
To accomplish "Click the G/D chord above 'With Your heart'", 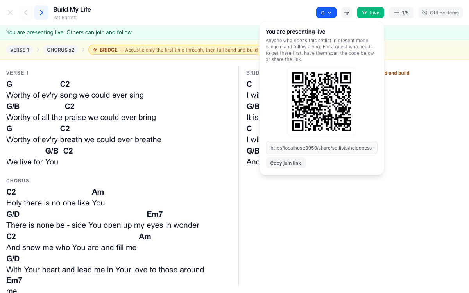I will coord(13,259).
